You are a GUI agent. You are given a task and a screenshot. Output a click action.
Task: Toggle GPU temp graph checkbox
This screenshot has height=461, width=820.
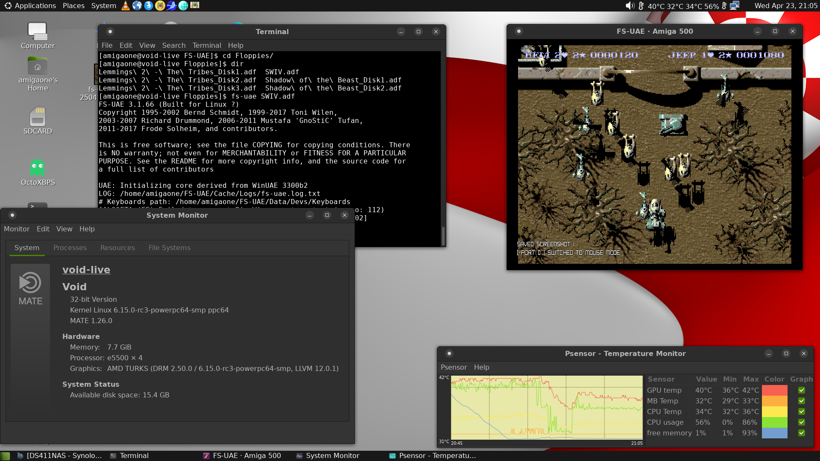coord(802,390)
